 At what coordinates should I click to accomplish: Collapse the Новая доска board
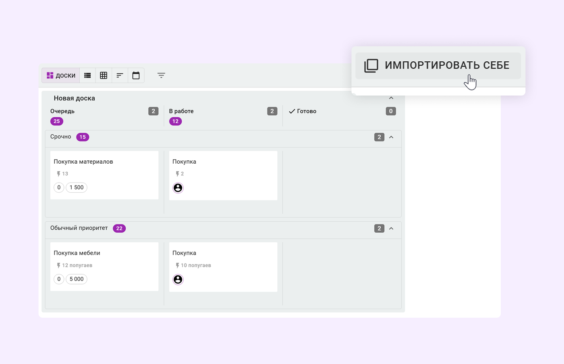(x=391, y=98)
